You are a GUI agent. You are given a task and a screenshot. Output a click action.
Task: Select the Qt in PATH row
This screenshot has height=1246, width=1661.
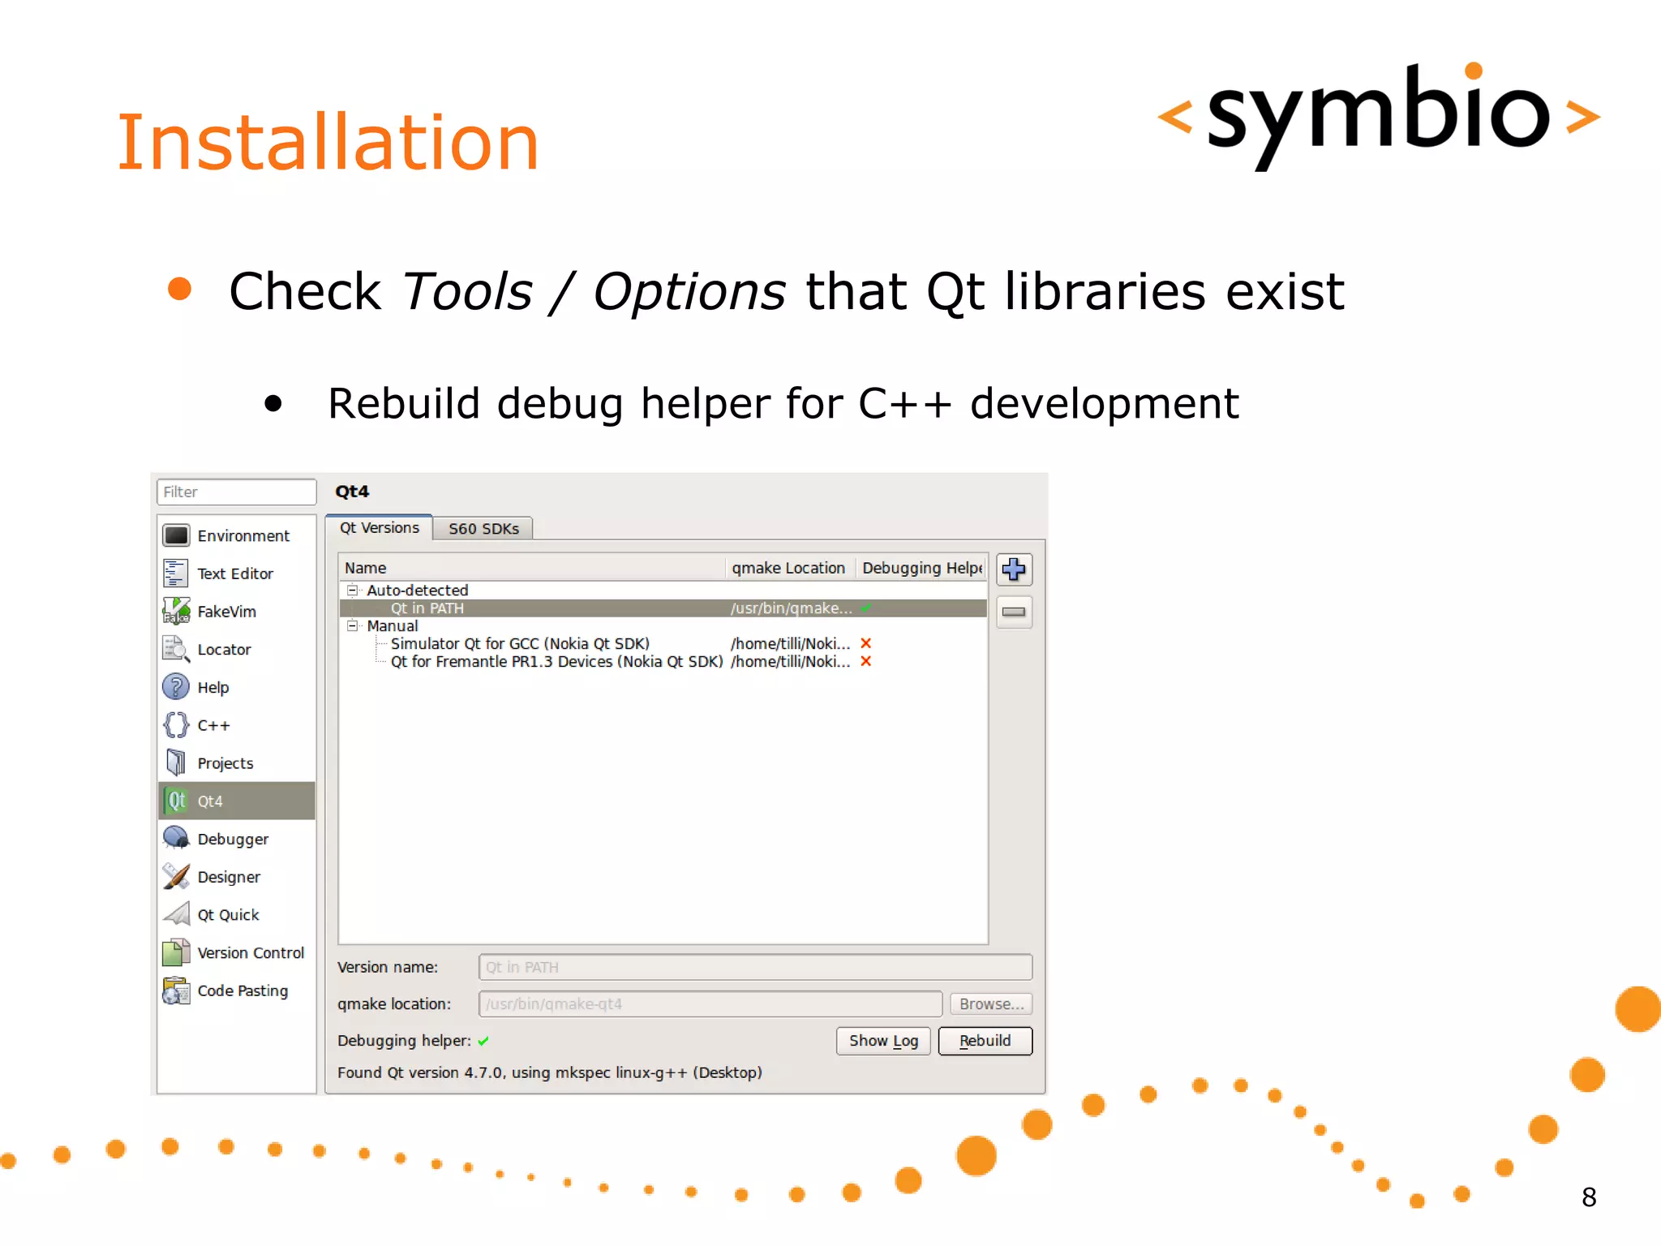point(663,608)
